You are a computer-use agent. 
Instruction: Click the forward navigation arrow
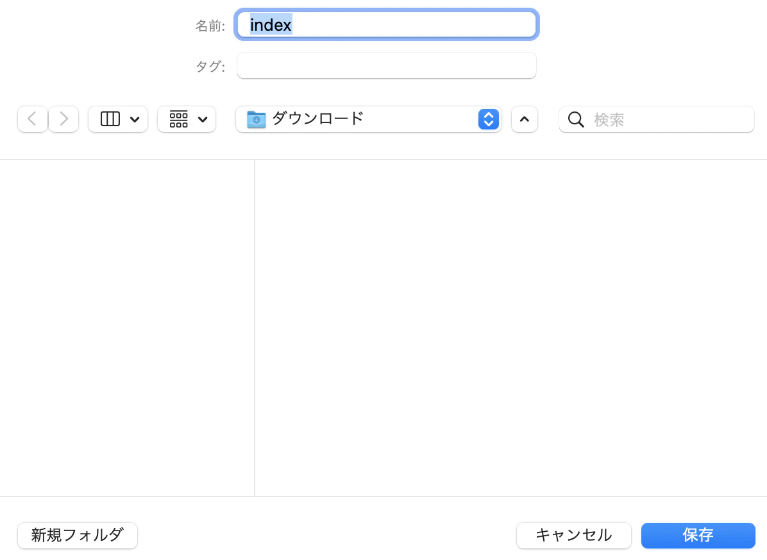[x=63, y=119]
